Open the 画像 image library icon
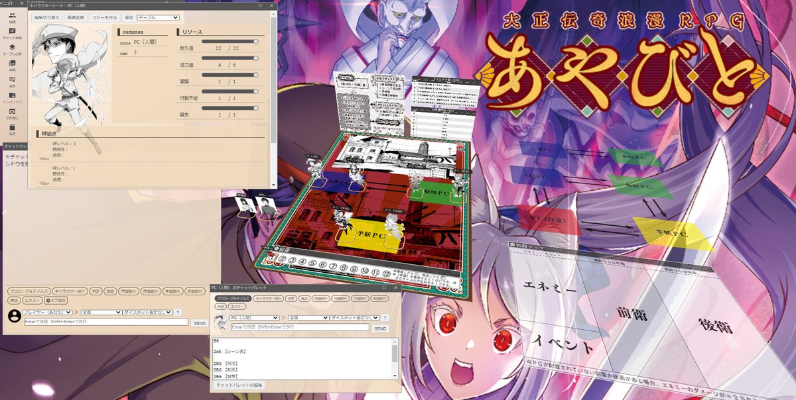This screenshot has height=400, width=796. point(13,66)
